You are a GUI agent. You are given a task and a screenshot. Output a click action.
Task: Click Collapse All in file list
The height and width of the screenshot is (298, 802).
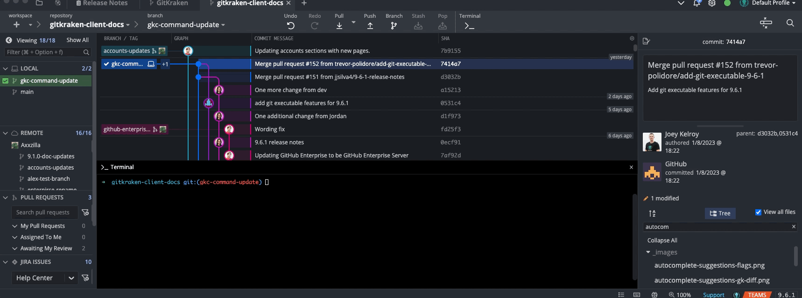tap(662, 240)
